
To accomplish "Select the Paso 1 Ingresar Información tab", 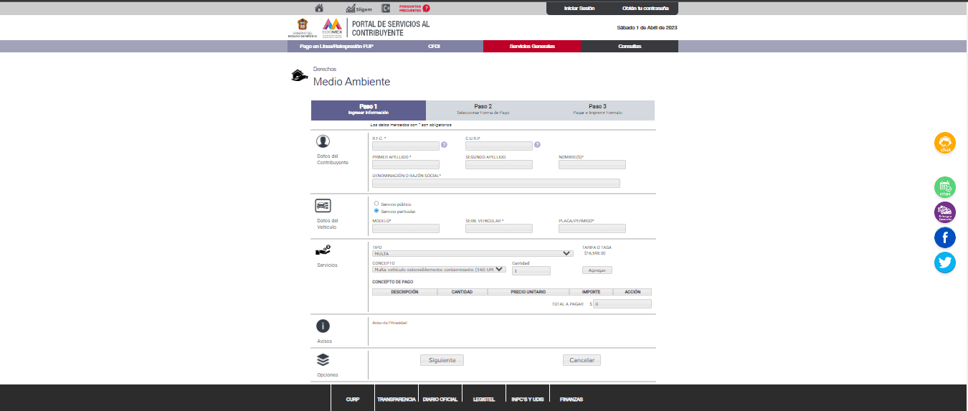I will (x=369, y=110).
